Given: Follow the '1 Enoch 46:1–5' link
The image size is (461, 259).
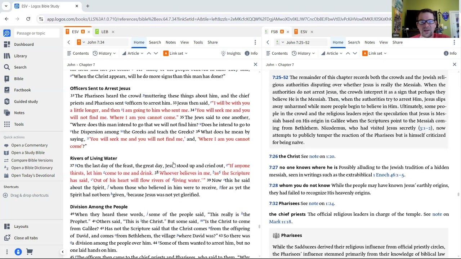Looking at the screenshot, I should [389, 175].
